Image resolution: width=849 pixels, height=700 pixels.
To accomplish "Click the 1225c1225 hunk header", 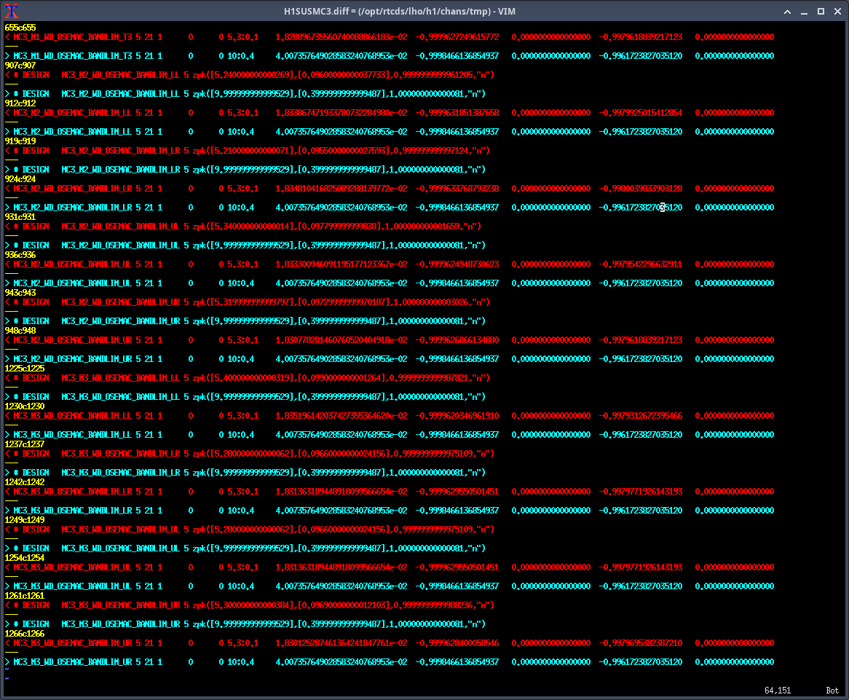I will 24,368.
